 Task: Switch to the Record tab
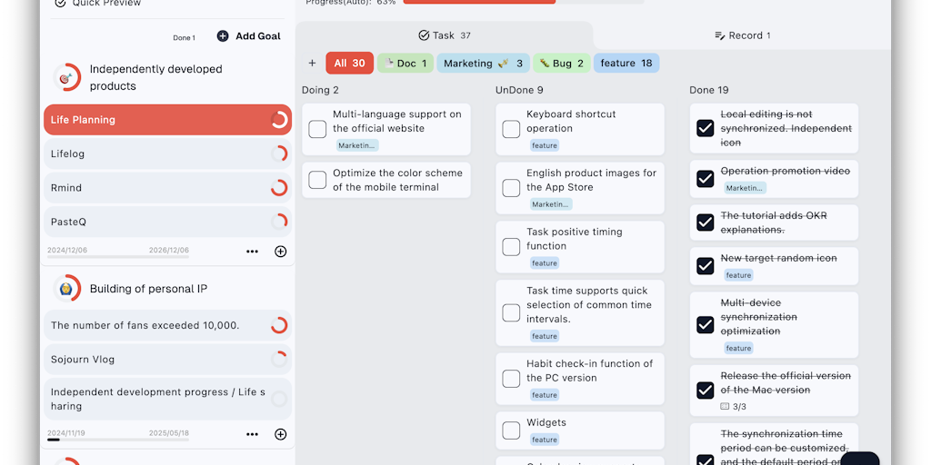point(742,35)
